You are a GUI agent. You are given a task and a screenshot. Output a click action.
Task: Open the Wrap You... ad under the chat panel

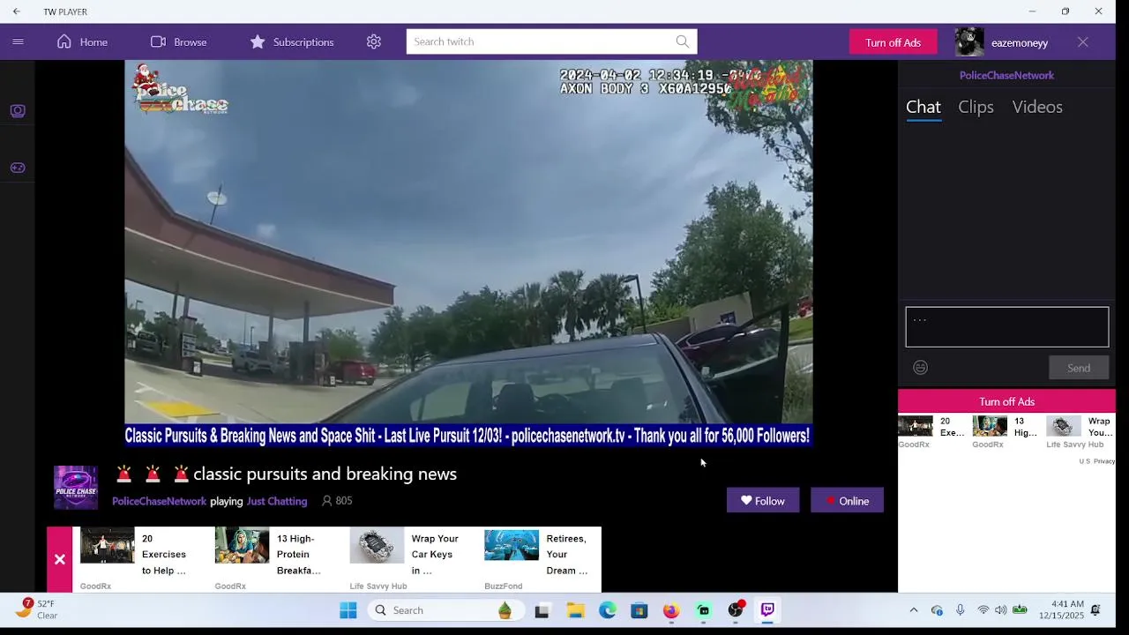coord(1080,432)
